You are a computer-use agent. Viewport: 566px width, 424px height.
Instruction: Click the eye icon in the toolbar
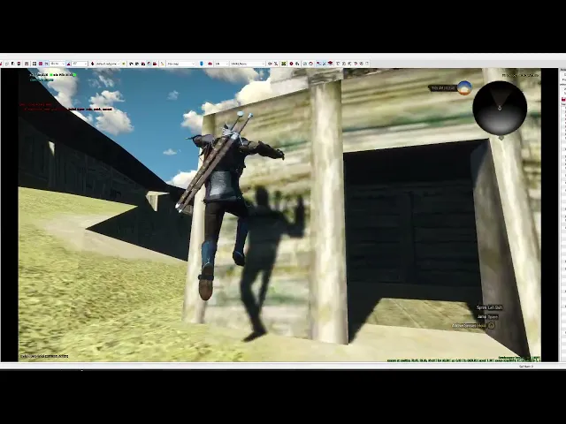tap(270, 64)
